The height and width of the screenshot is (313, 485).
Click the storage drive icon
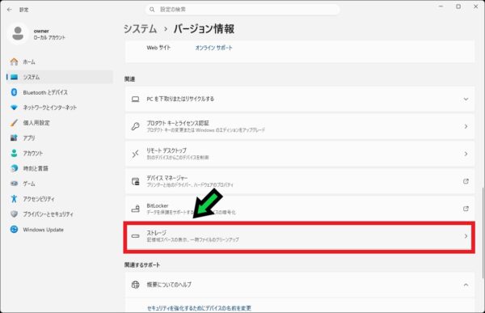pyautogui.click(x=136, y=236)
